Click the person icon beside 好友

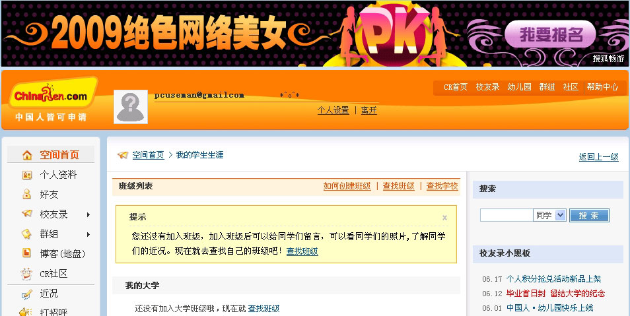point(27,195)
